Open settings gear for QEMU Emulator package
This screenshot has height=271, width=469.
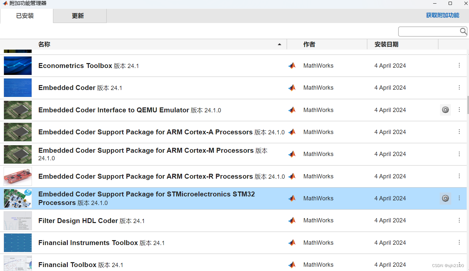[x=445, y=110]
